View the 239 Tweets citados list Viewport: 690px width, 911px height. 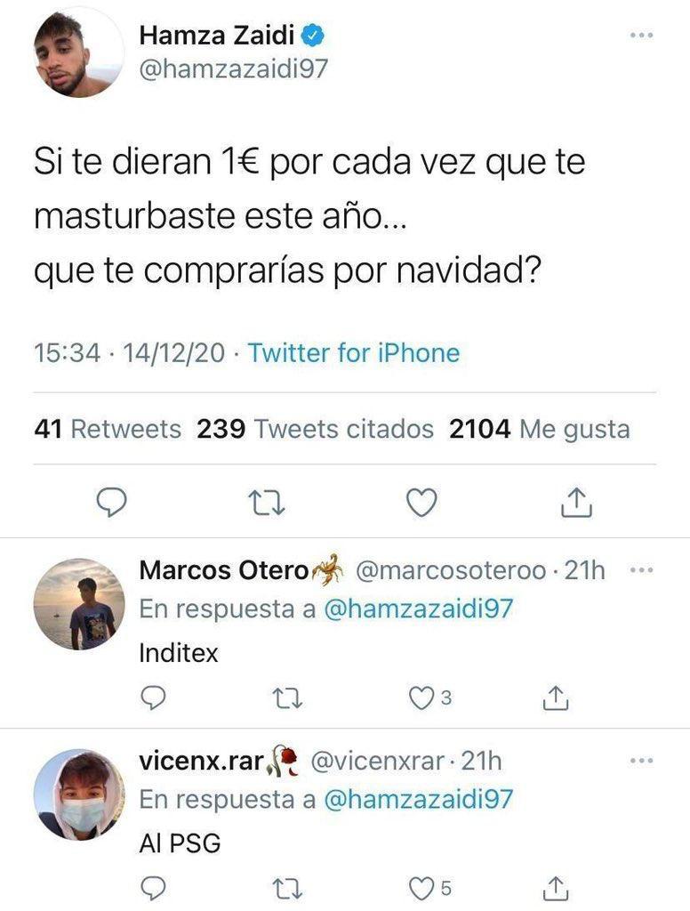316,430
